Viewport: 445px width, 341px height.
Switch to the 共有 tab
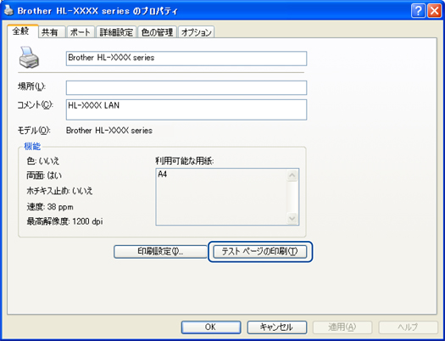coord(50,32)
